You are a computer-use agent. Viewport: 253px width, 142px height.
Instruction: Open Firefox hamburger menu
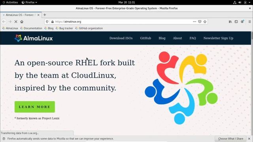click(249, 22)
